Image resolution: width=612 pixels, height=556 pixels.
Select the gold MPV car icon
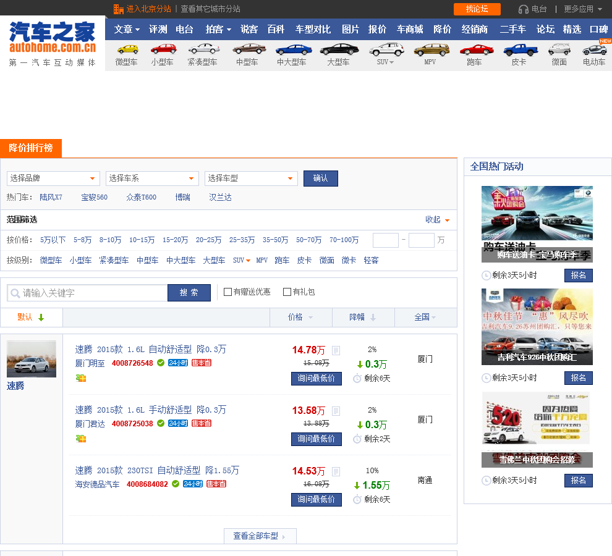tap(431, 49)
